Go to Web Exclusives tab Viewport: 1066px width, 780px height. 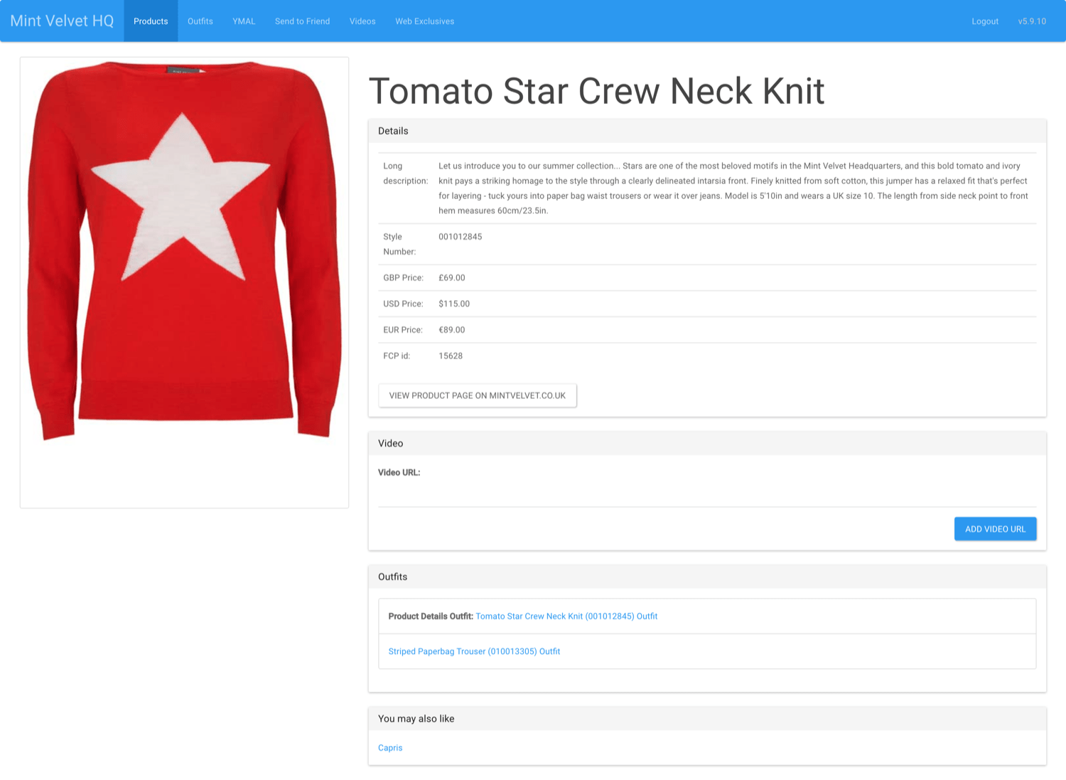tap(425, 21)
